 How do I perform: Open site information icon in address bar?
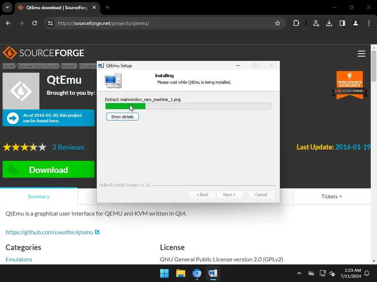point(50,23)
